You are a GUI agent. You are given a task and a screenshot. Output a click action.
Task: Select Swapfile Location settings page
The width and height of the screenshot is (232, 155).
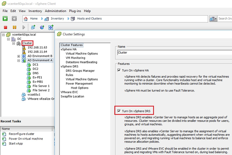tap(72, 96)
